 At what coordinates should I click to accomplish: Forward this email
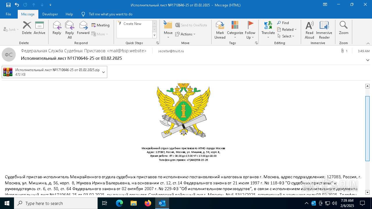pos(83,28)
